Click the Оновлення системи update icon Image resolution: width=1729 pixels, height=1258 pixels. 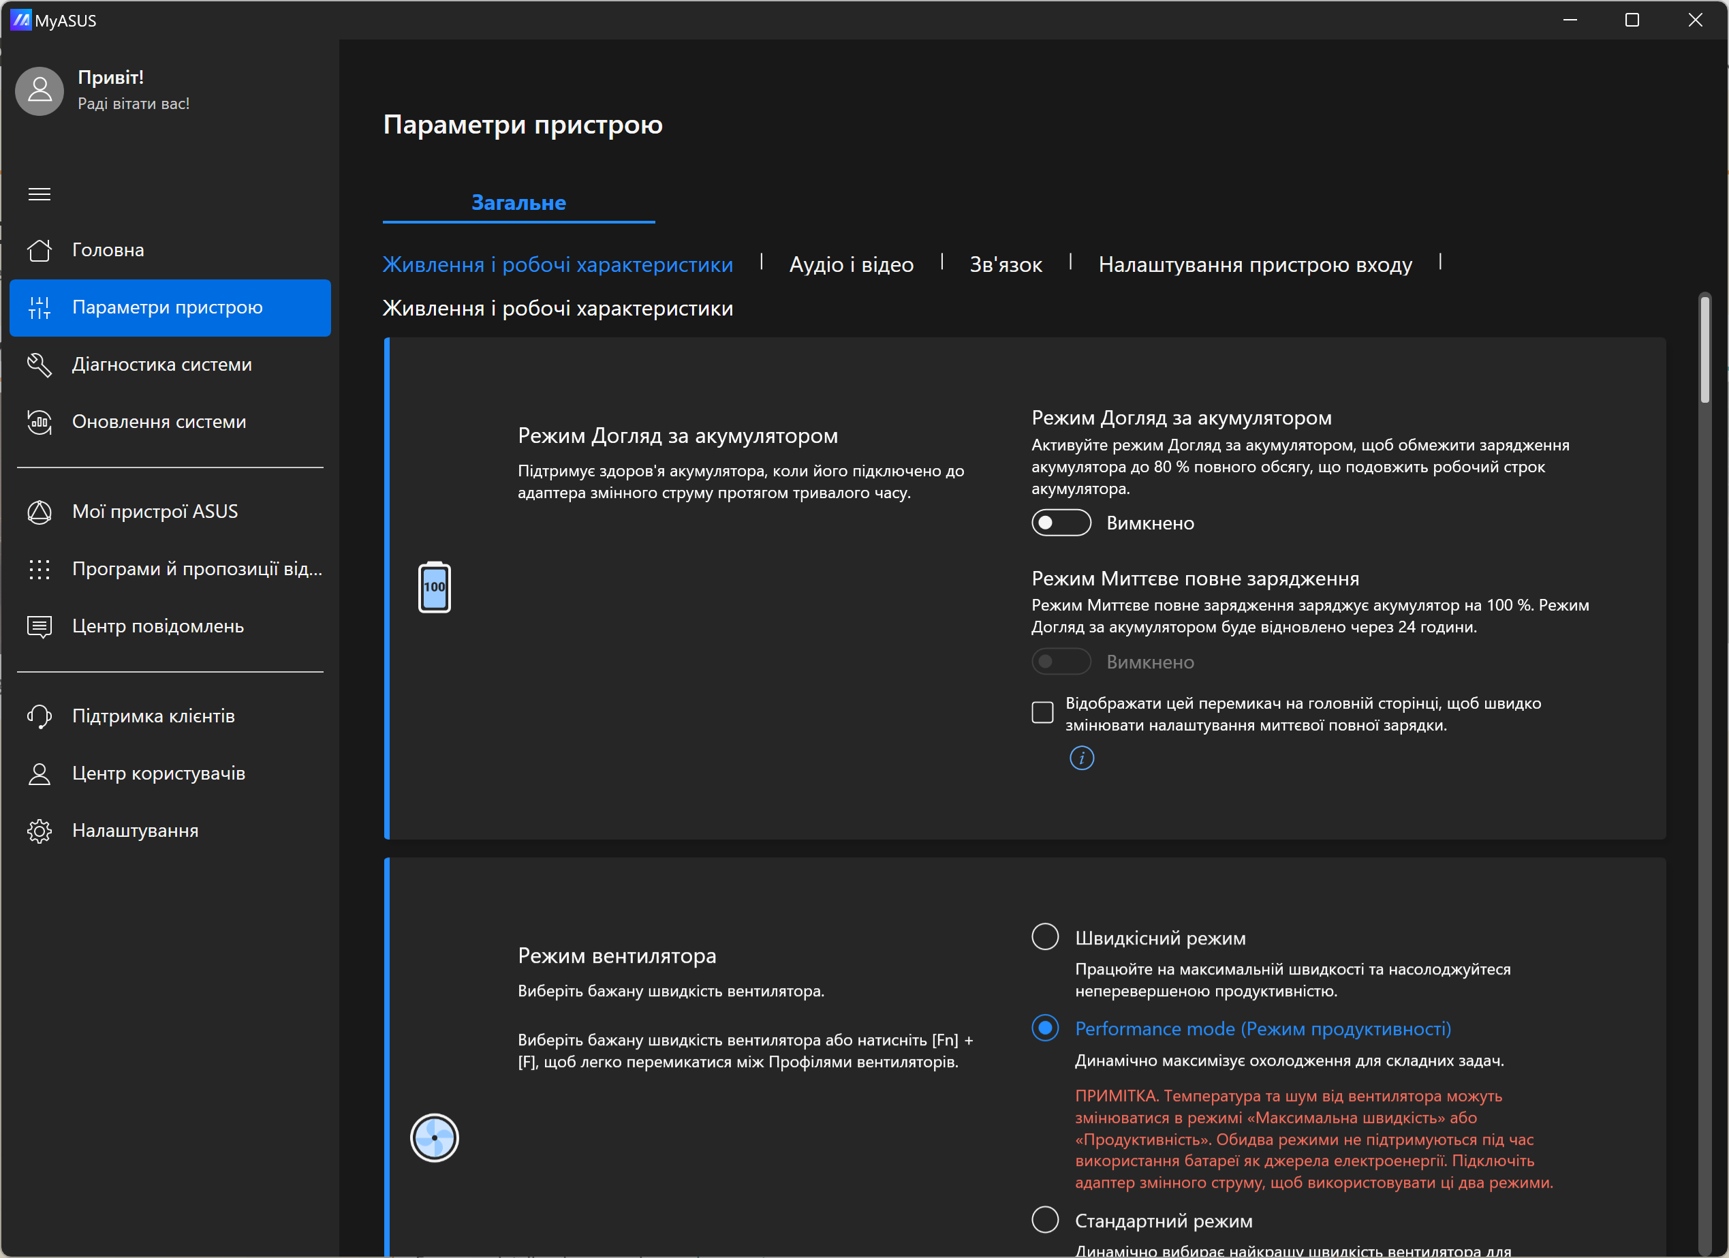coord(40,422)
